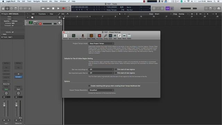This screenshot has width=222, height=125.
Task: Click the add new track plus button
Action: tap(28, 17)
